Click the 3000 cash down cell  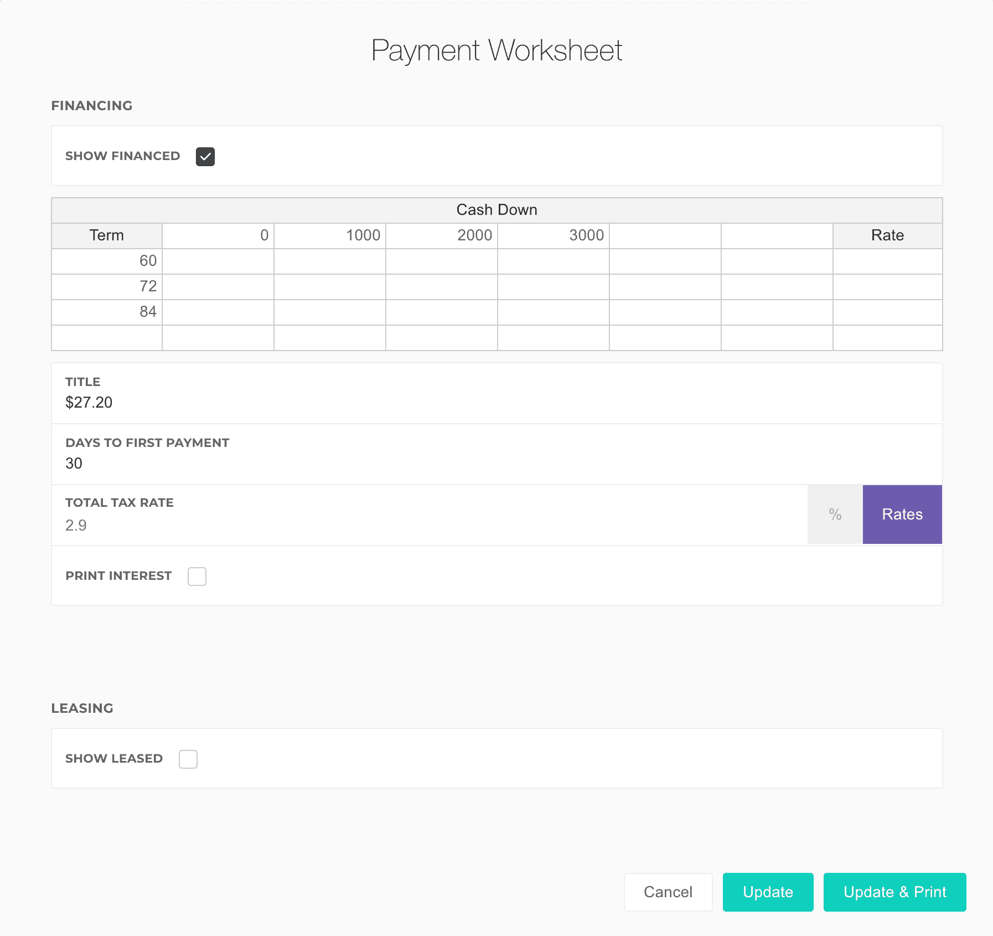coord(554,235)
